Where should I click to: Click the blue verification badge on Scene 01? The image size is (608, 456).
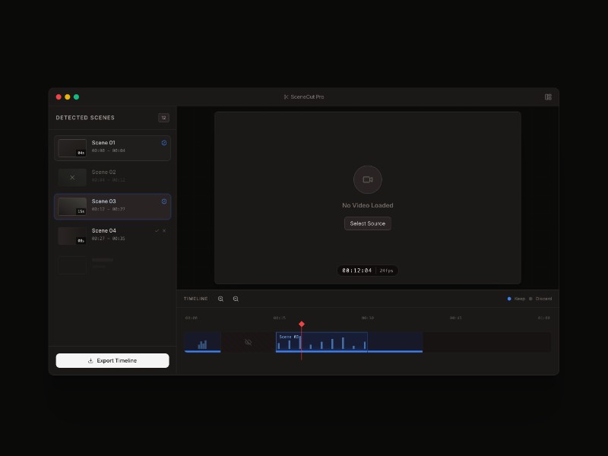(163, 142)
